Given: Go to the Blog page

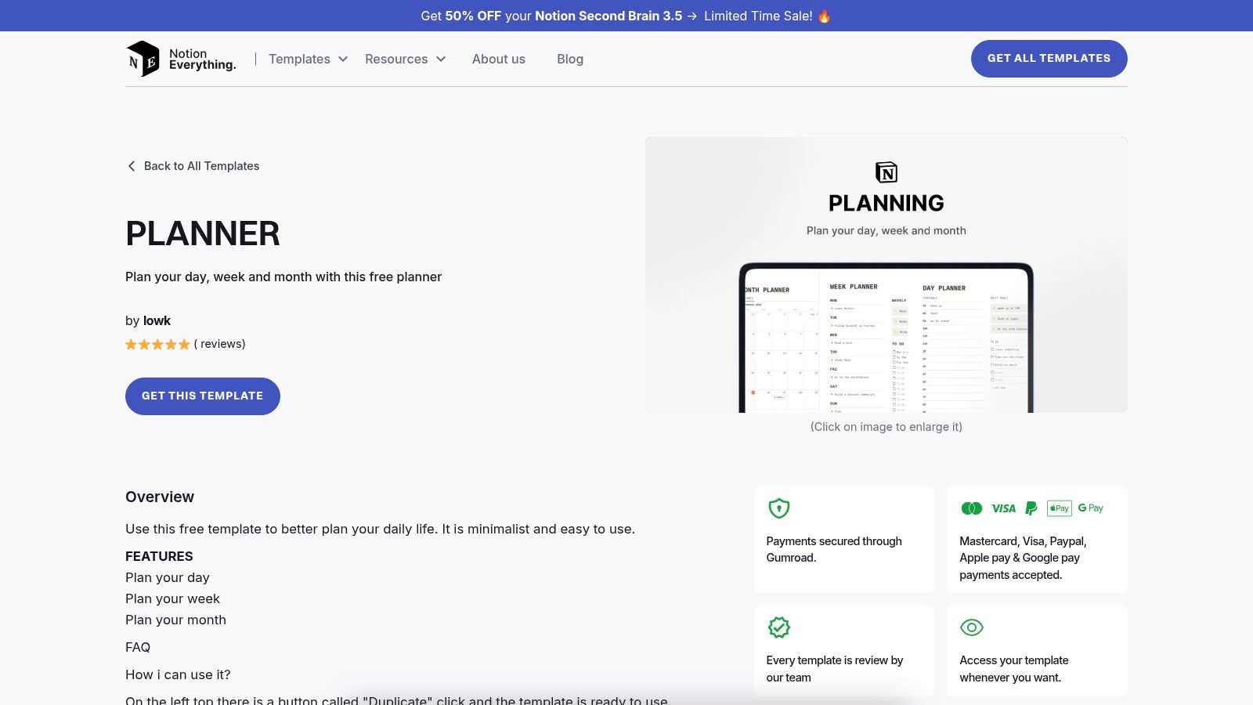Looking at the screenshot, I should point(569,59).
